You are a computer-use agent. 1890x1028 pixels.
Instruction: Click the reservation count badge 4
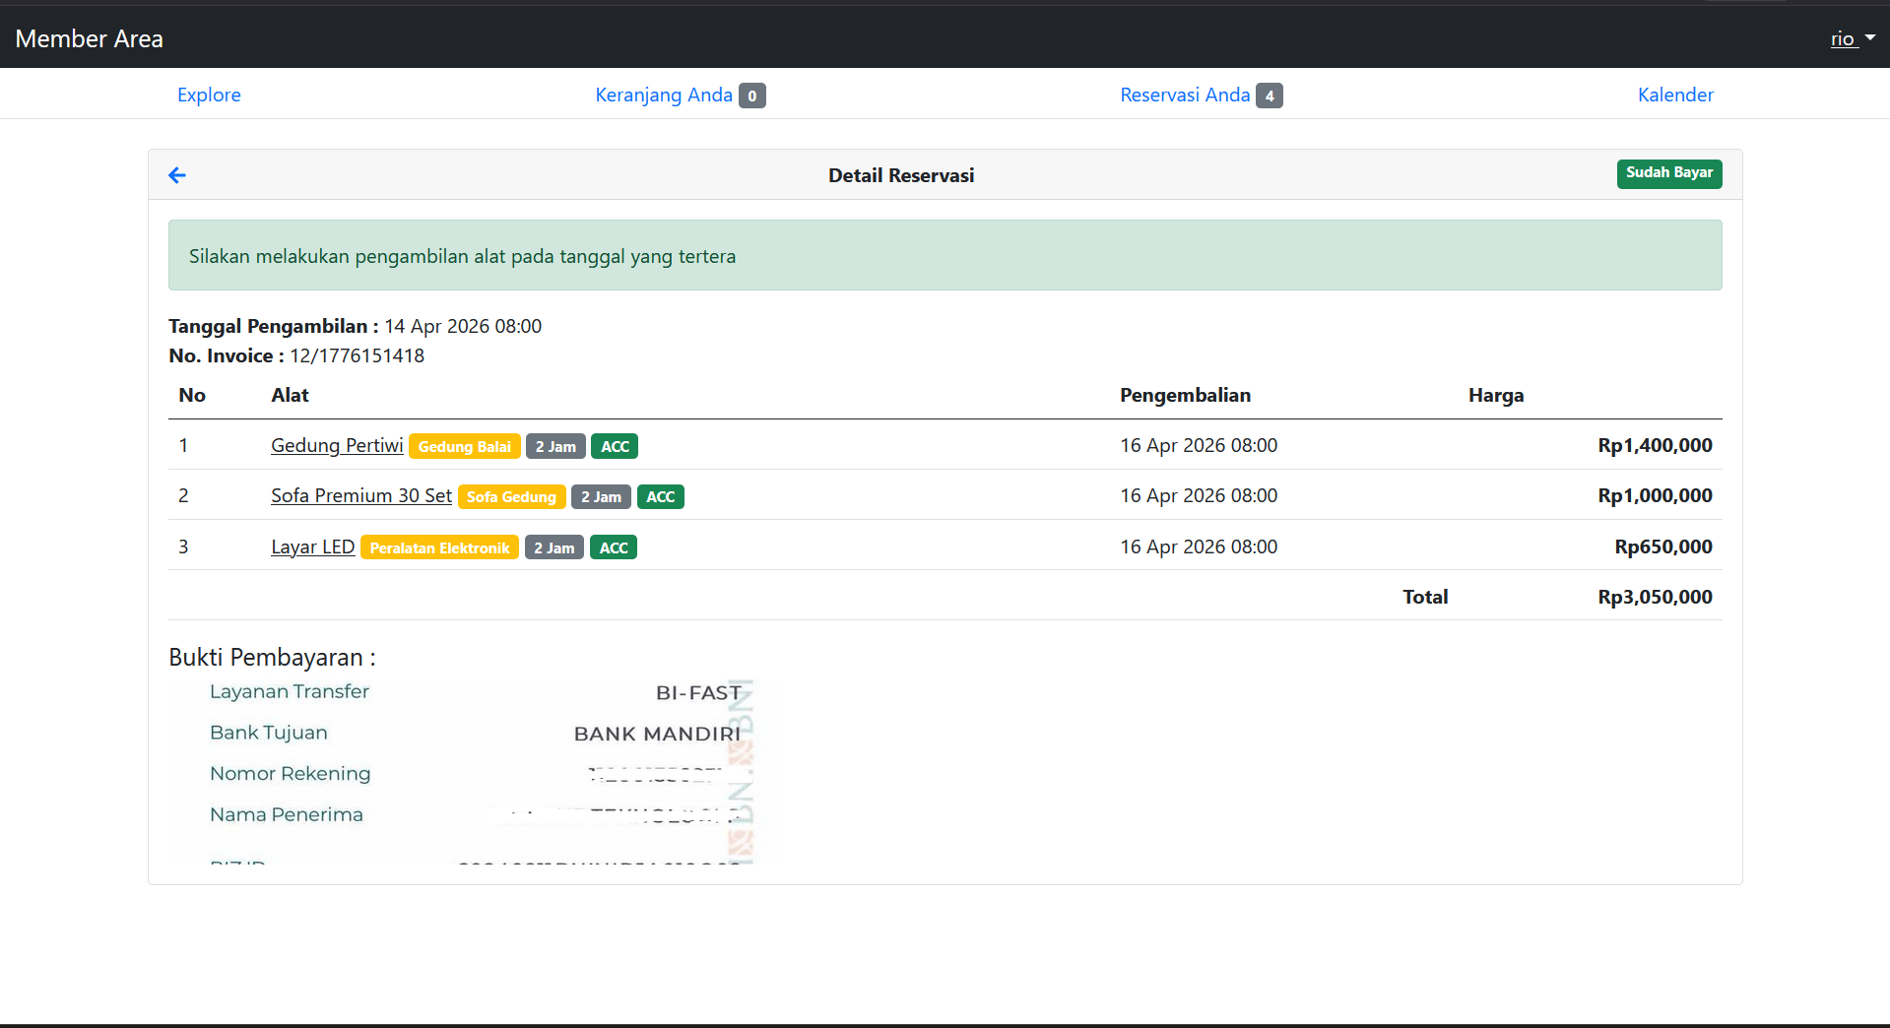click(x=1270, y=96)
